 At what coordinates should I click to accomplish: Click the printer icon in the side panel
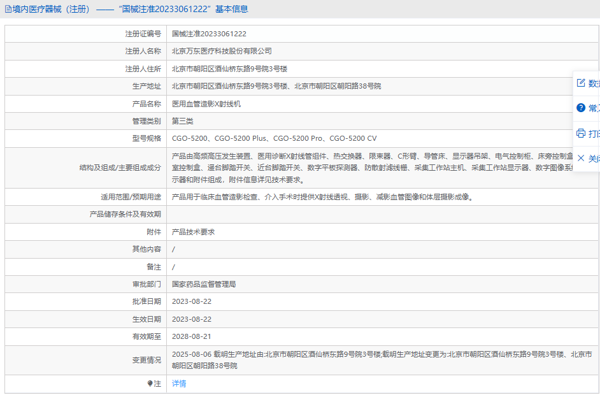pyautogui.click(x=581, y=133)
